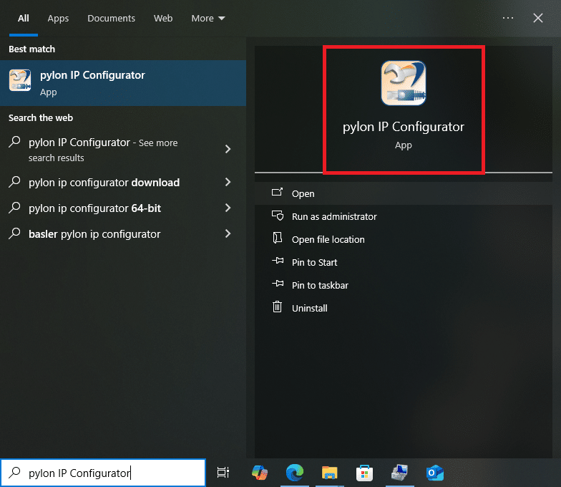
Task: Open the three-dot options menu
Action: pos(508,18)
